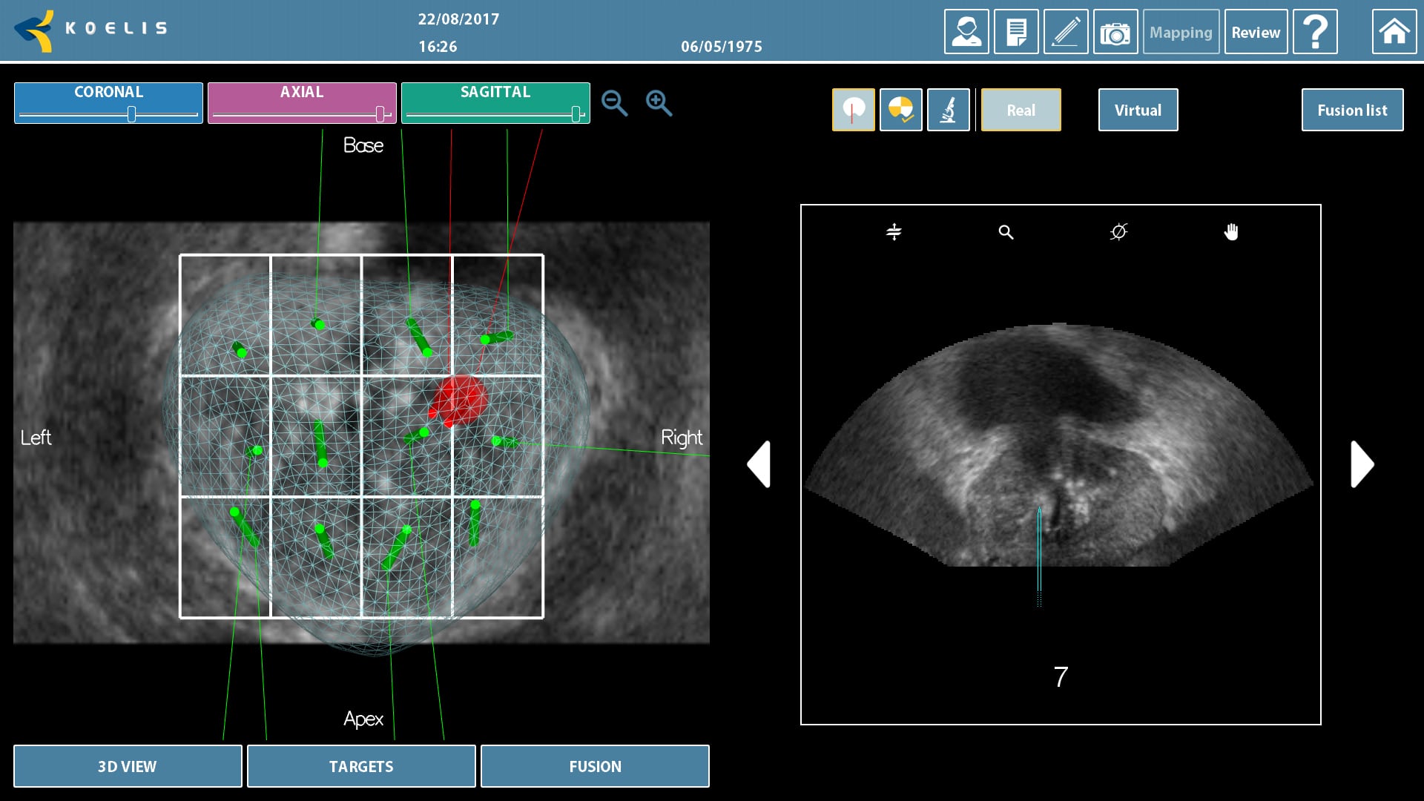Image resolution: width=1424 pixels, height=801 pixels.
Task: Click the microscope pathology icon
Action: (948, 110)
